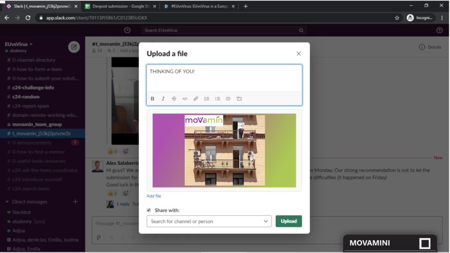Toggle bold formatting in upload message
The width and height of the screenshot is (450, 253).
pyautogui.click(x=152, y=99)
